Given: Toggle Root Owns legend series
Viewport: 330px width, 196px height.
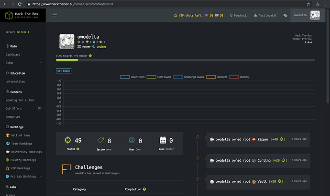Looking at the screenshot, I should coord(159,77).
